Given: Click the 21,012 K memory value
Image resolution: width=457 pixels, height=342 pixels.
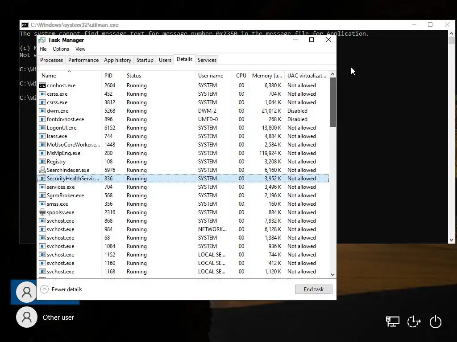Looking at the screenshot, I should tap(272, 111).
